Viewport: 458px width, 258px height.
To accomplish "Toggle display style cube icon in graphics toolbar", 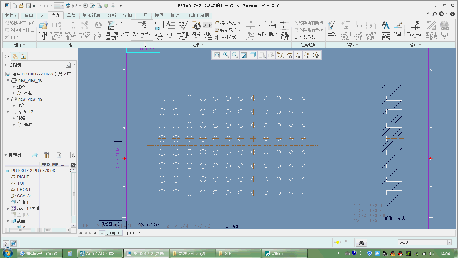I will click(x=253, y=55).
